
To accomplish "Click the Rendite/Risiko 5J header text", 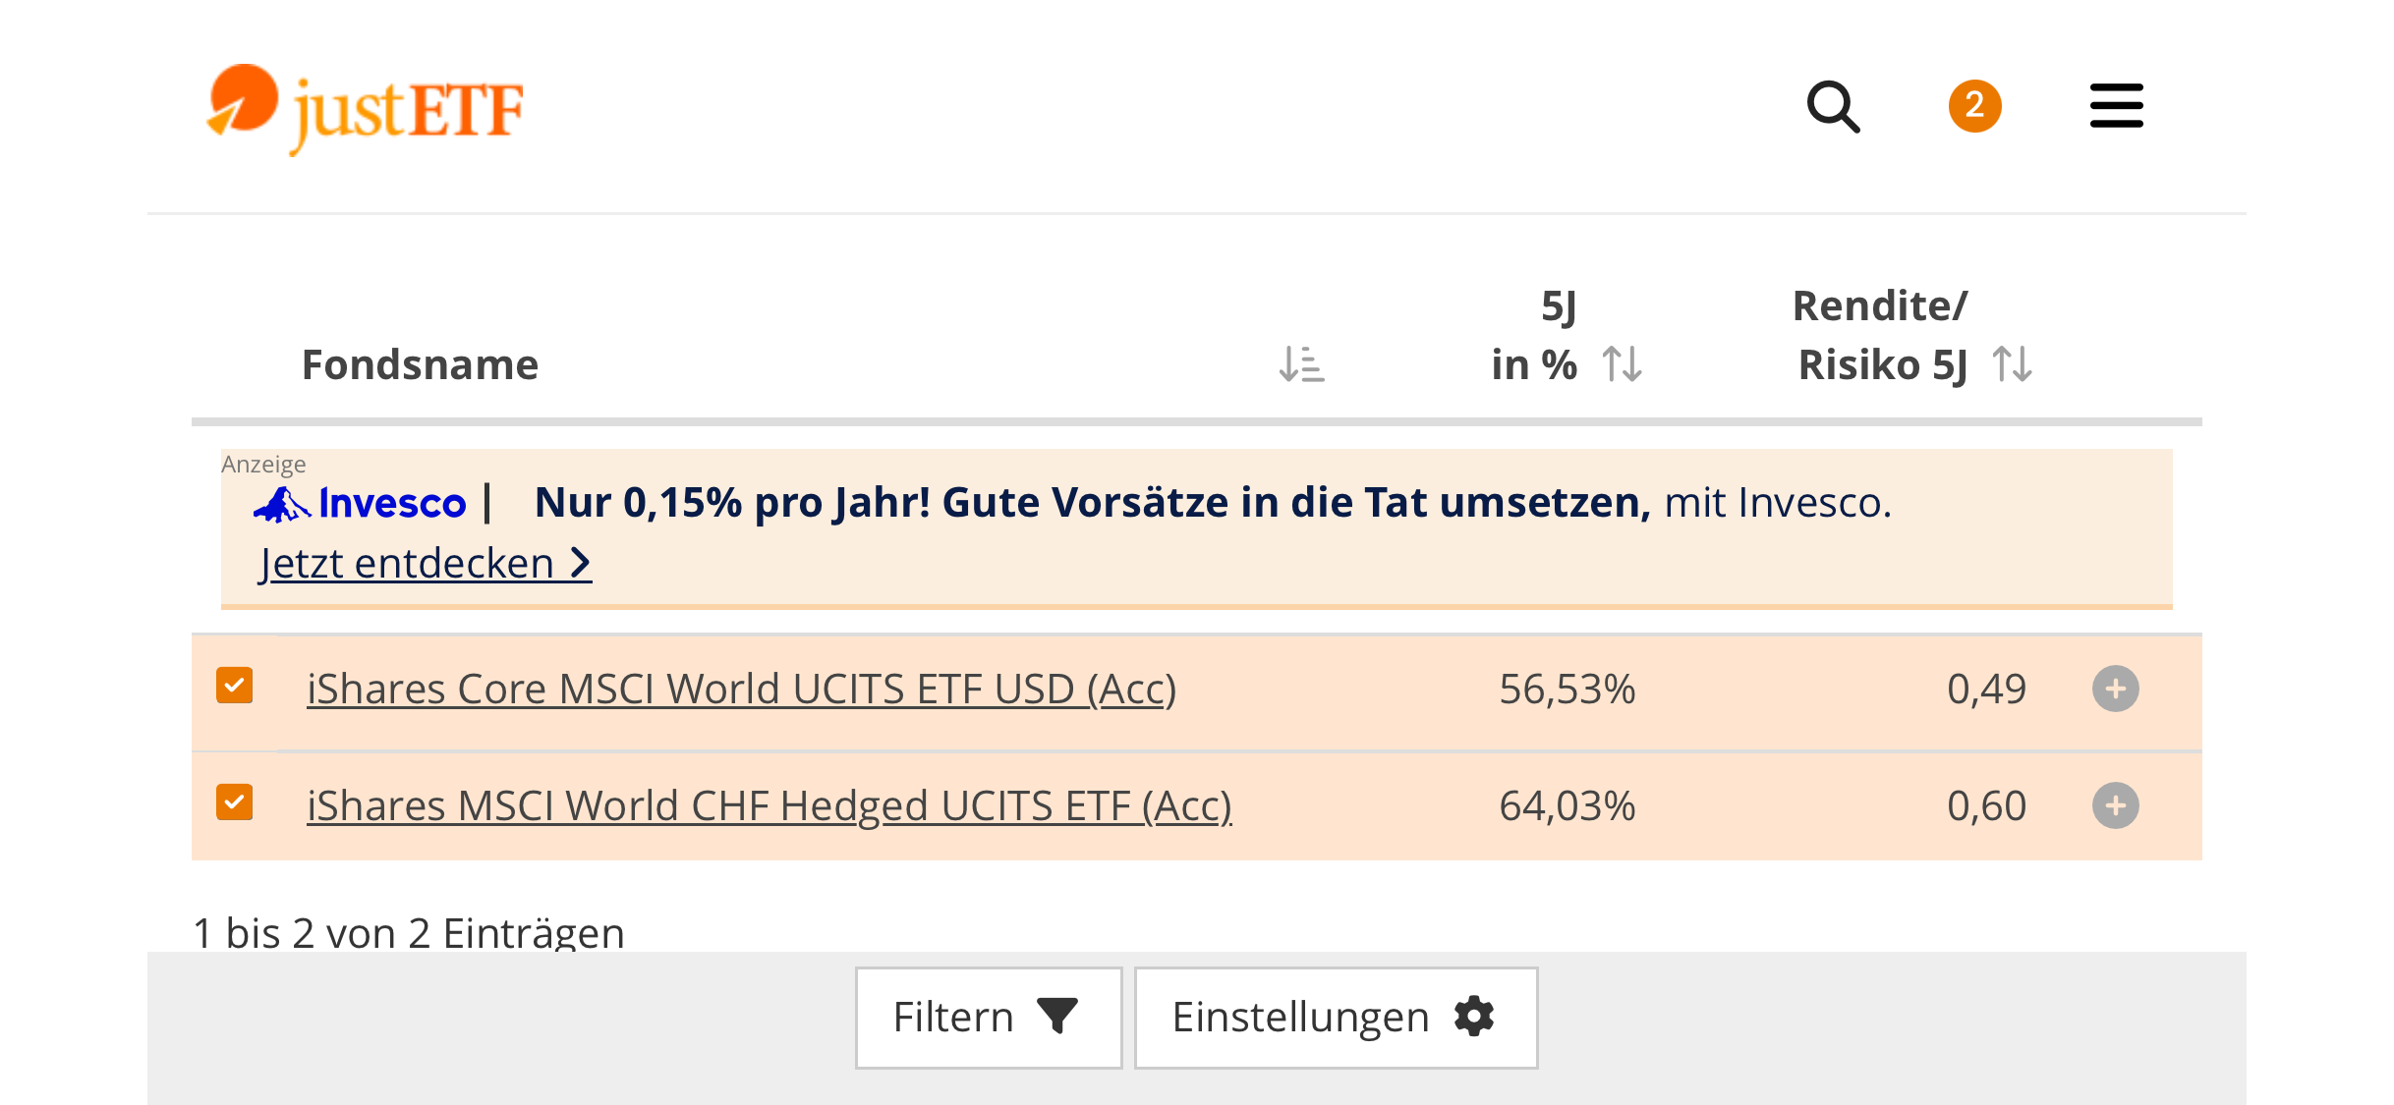I will (x=1881, y=335).
